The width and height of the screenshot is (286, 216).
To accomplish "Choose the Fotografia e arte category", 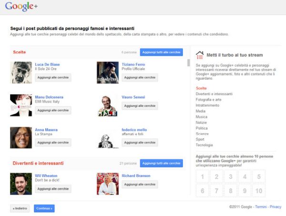I will (208, 99).
